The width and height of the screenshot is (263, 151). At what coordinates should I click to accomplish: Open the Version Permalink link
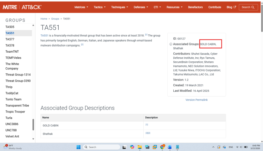coord(197,100)
